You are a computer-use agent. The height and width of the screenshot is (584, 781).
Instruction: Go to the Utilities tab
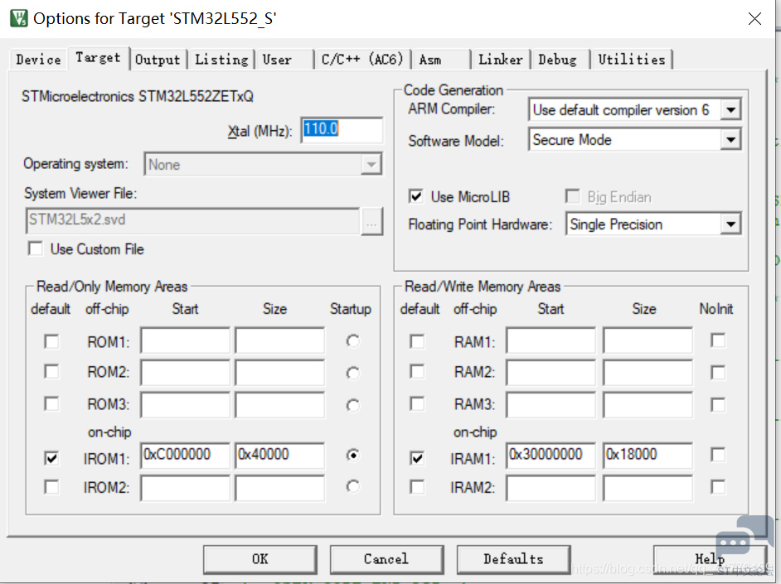coord(632,60)
